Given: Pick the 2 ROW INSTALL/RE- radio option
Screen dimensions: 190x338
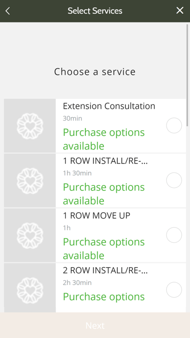Looking at the screenshot, I should tap(174, 290).
